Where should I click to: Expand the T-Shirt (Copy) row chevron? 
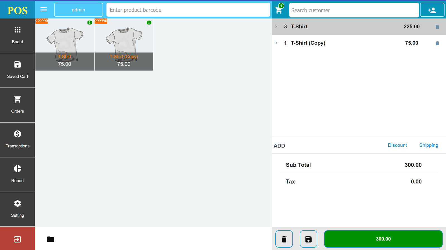[x=276, y=43]
